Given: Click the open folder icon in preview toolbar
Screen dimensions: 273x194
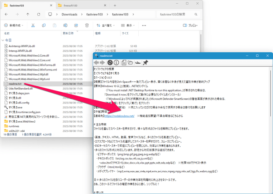Looking at the screenshot, I should click(130, 62).
